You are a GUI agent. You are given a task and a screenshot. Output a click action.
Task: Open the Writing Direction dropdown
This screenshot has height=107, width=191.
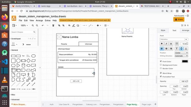[x=181, y=56]
